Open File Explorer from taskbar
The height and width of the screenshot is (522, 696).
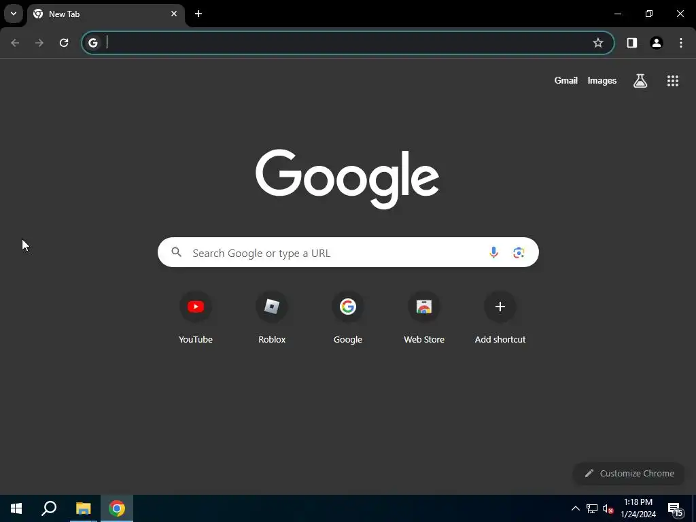tap(83, 508)
